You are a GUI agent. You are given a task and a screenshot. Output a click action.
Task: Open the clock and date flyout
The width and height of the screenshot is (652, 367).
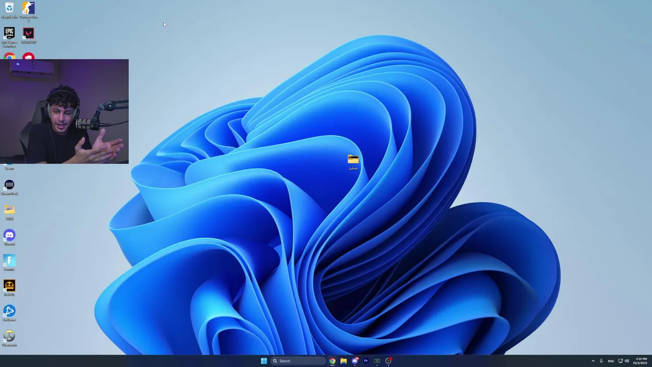click(x=640, y=361)
